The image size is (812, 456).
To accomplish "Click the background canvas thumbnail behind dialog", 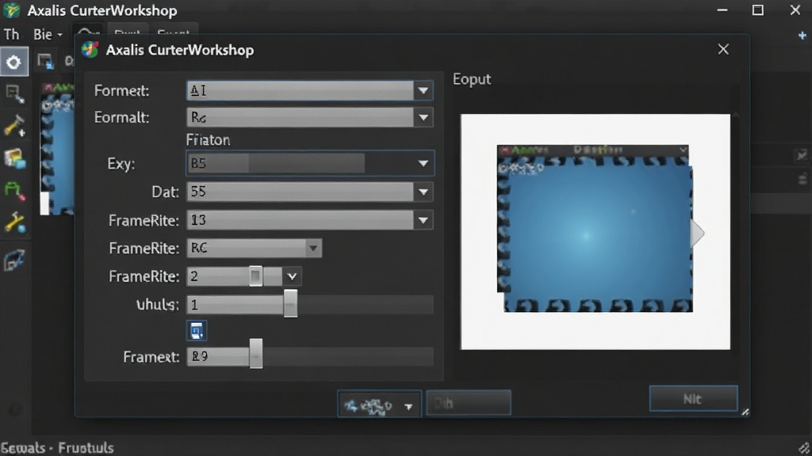I will 57,149.
